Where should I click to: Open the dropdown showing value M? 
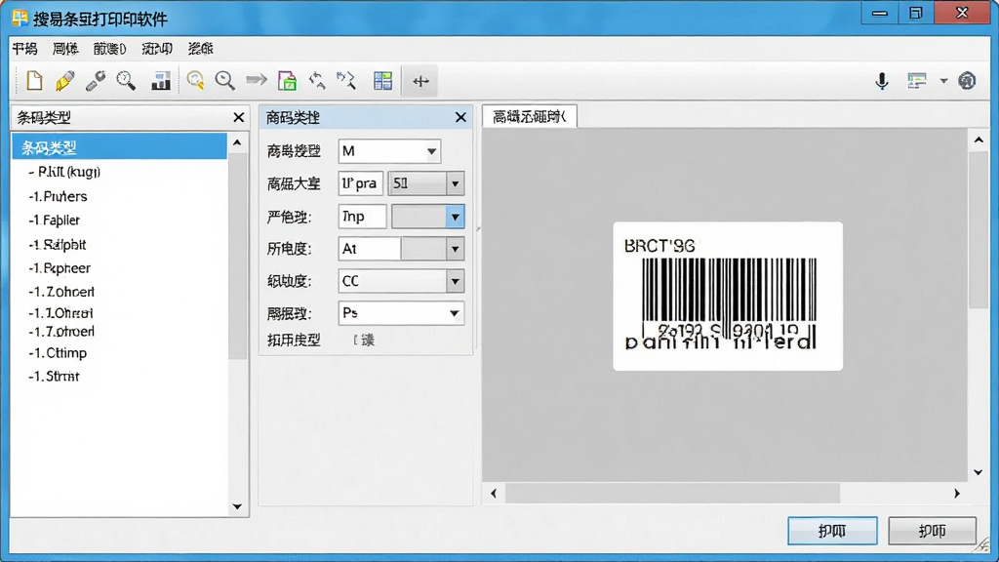click(x=389, y=151)
